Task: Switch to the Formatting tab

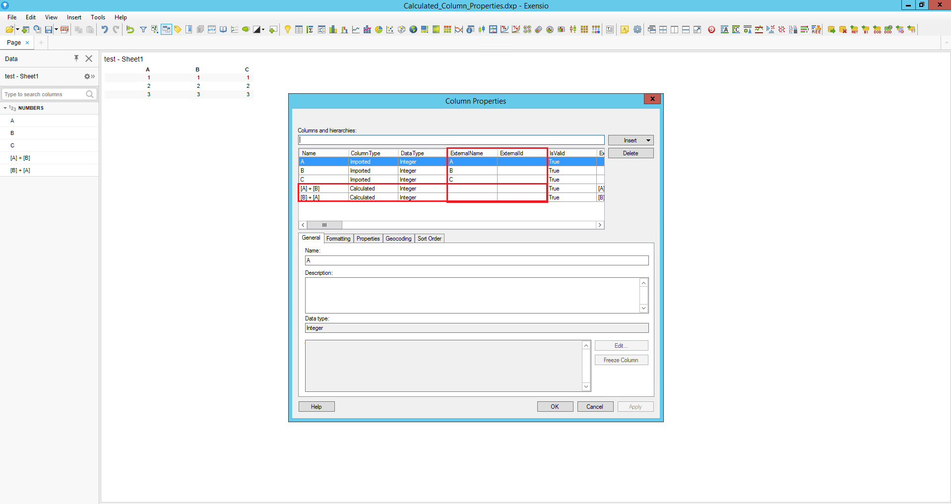Action: pos(338,239)
